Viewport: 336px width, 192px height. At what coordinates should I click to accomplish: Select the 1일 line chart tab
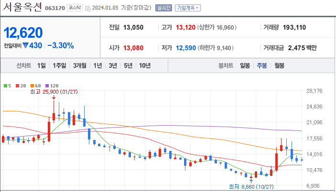[42, 65]
